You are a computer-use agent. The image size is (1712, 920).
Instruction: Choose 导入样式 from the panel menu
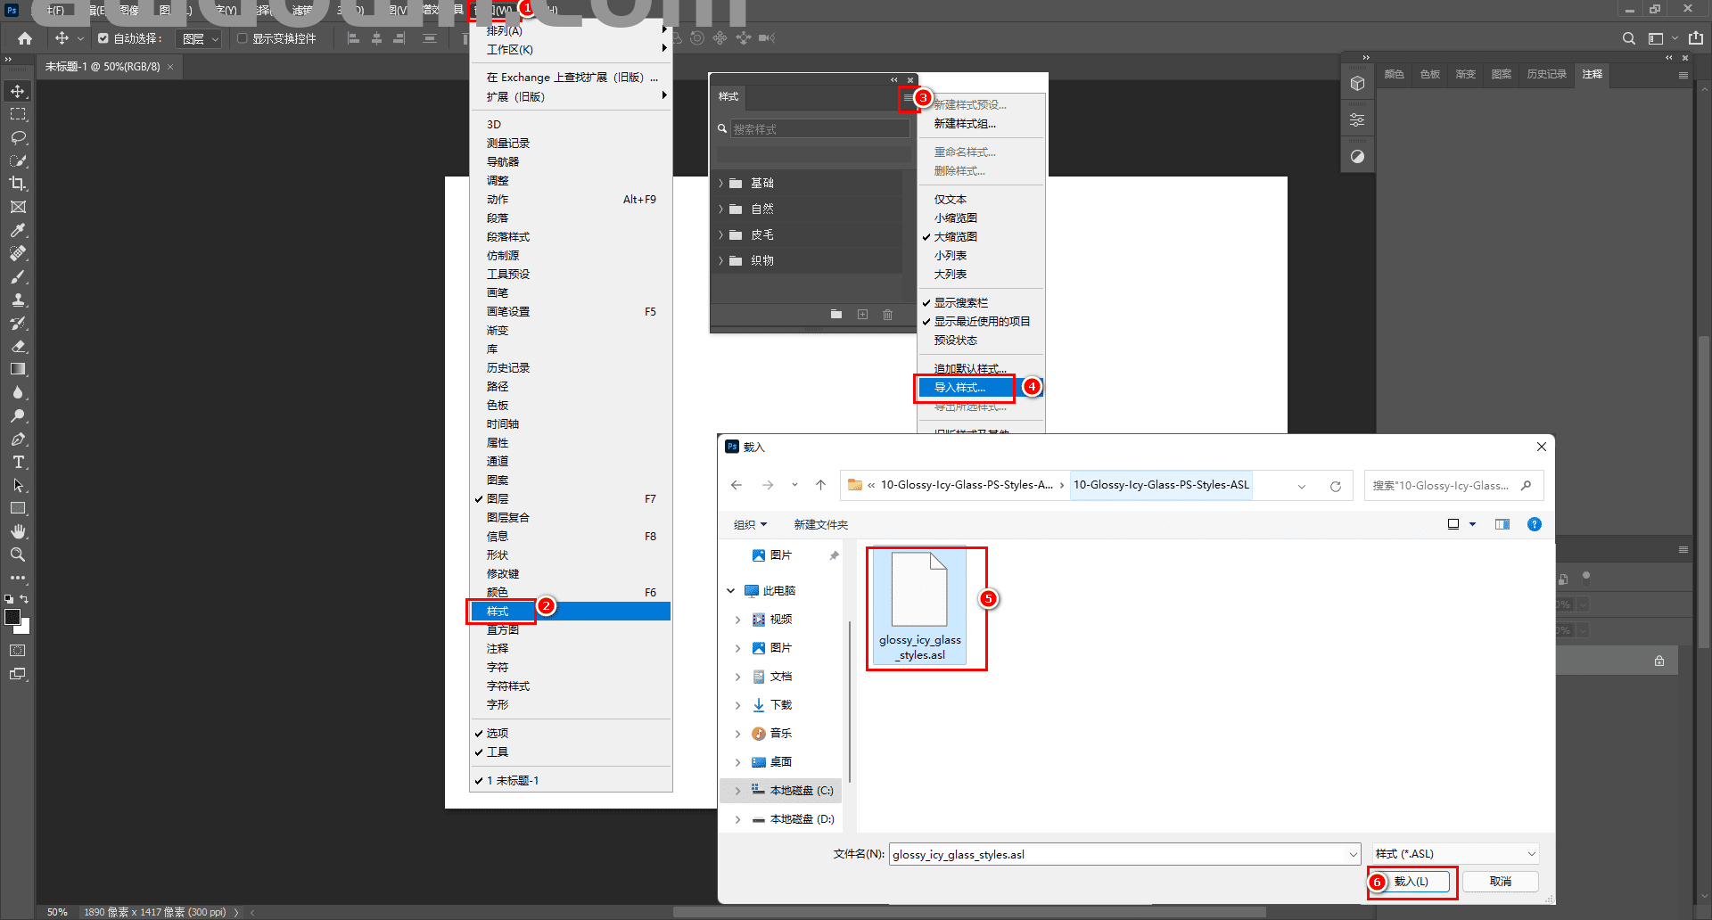click(960, 388)
